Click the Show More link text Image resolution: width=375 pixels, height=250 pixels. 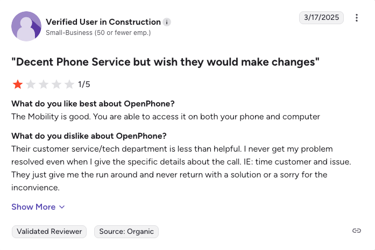(x=33, y=207)
